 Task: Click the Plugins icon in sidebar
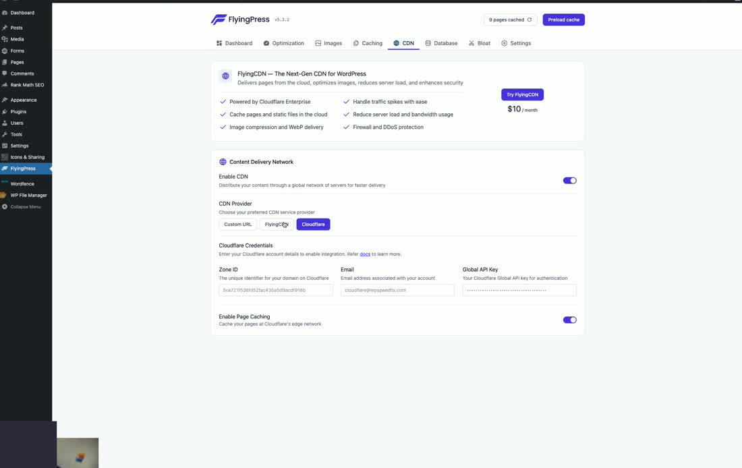(5, 112)
